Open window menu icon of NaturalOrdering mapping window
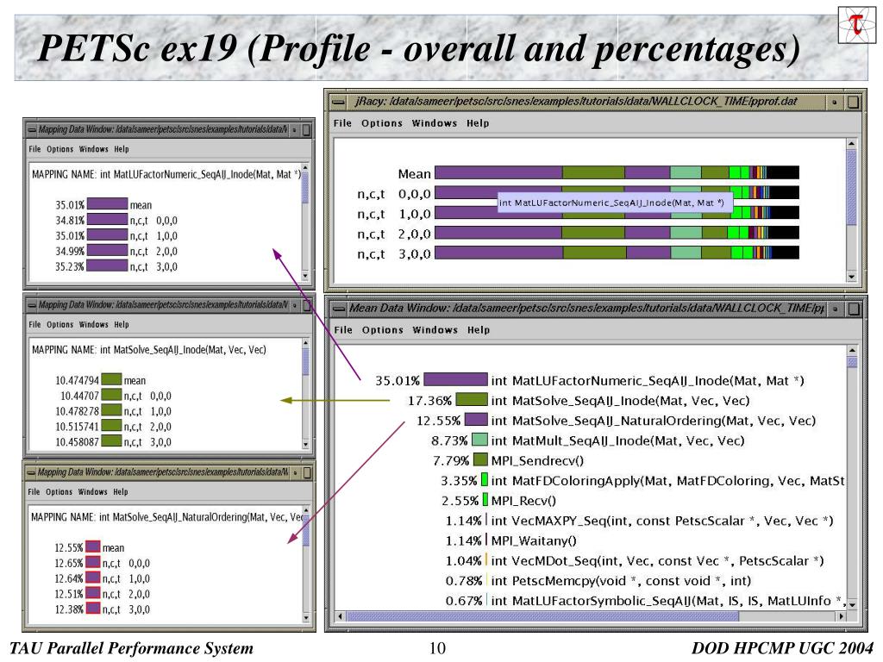Viewport: 883px width, 662px height. [x=32, y=473]
